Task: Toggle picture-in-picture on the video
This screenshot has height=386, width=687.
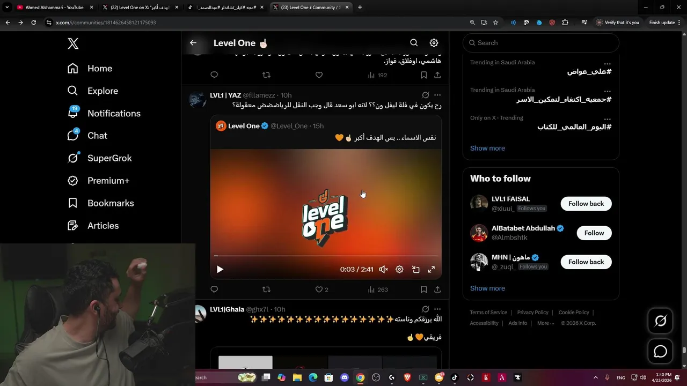Action: [415, 270]
